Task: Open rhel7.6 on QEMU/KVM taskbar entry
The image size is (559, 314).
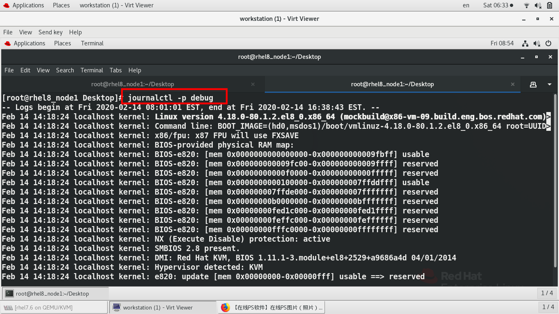Action: coord(54,307)
